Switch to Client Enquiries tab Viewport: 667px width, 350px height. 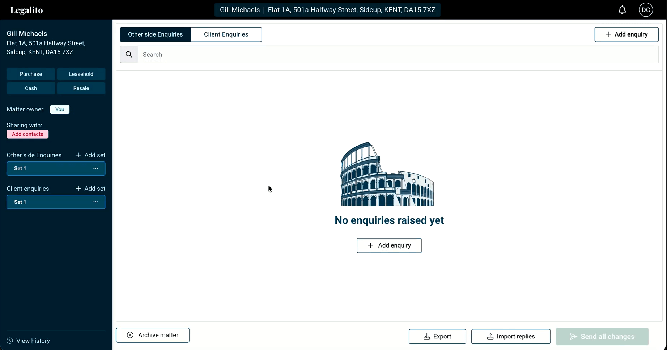(x=226, y=34)
